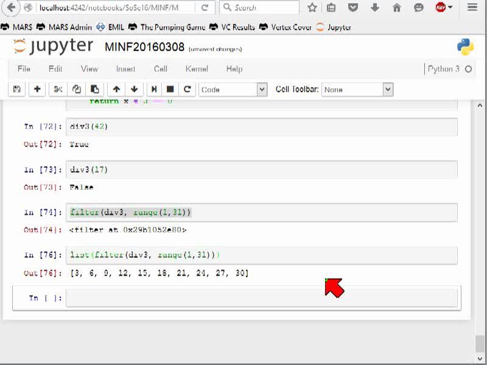487x365 pixels.
Task: Cut the selected cell with the scissors icon
Action: [x=58, y=89]
